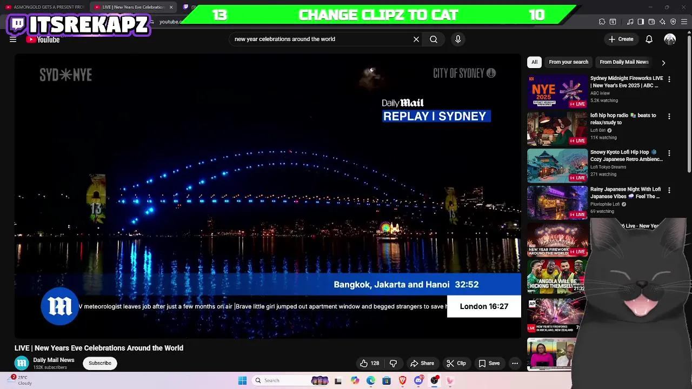This screenshot has height=389, width=692.
Task: Show more filter chips with right arrow
Action: click(663, 63)
